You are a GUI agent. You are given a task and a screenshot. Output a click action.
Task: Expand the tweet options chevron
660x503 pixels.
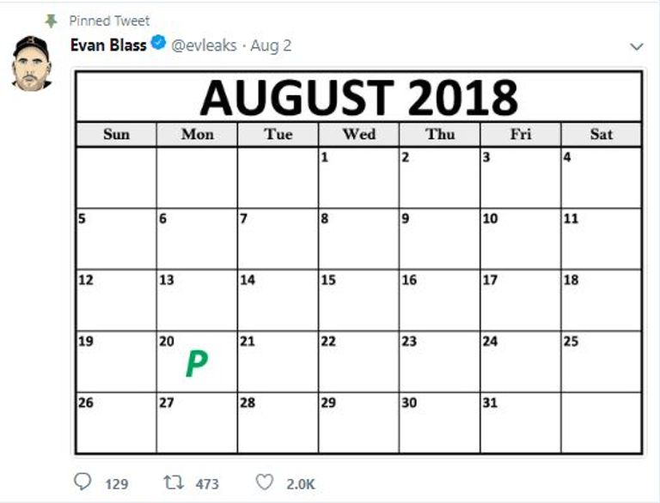[636, 46]
